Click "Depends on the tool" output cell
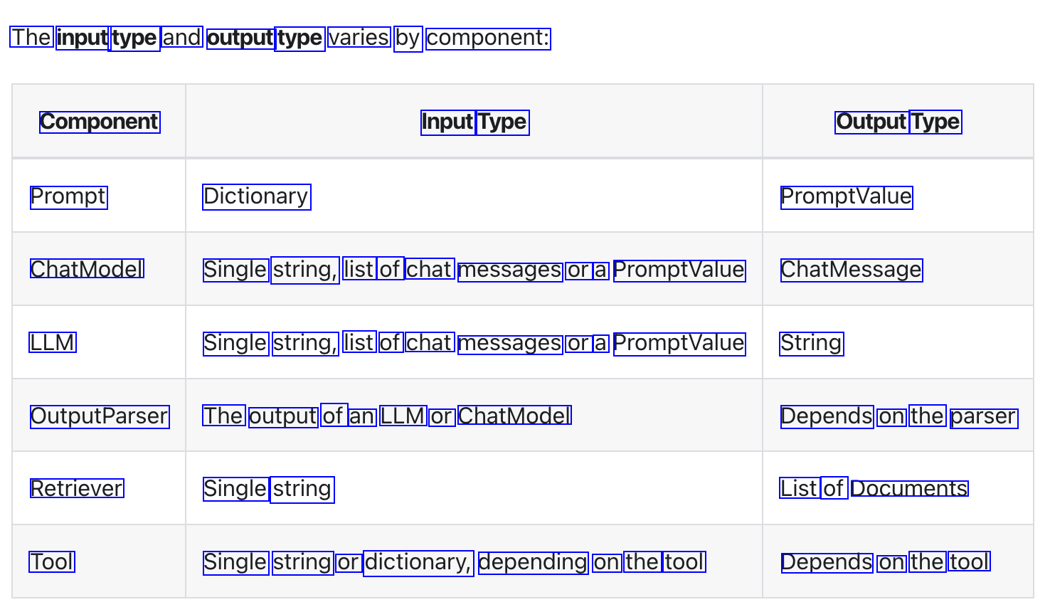 click(x=885, y=561)
